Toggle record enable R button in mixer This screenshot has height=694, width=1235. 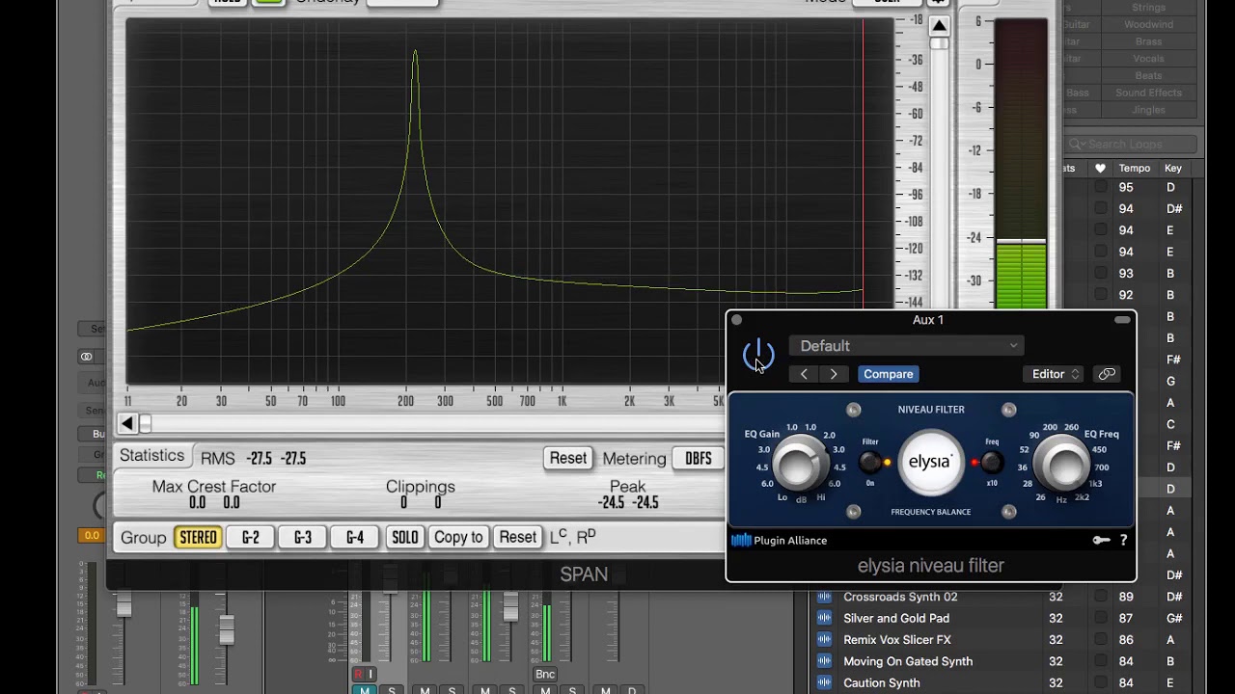point(359,674)
